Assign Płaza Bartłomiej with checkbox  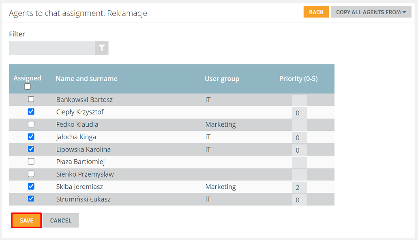click(31, 162)
